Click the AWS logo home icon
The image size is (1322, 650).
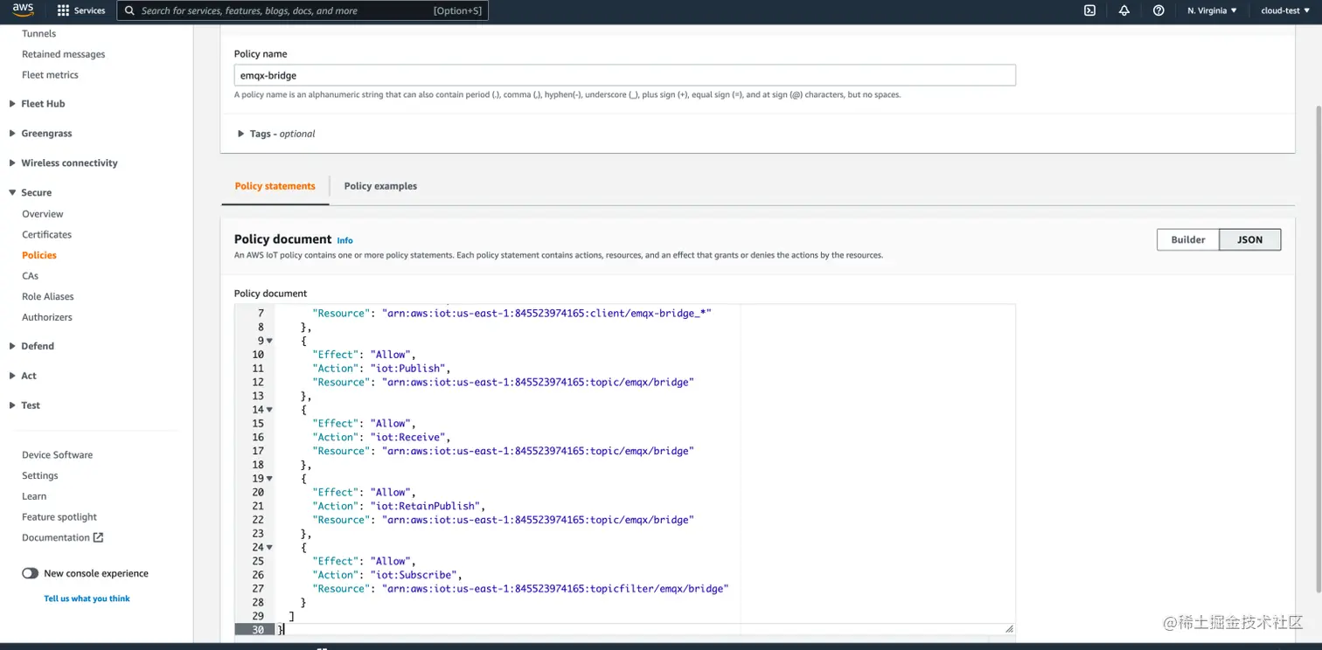click(24, 10)
